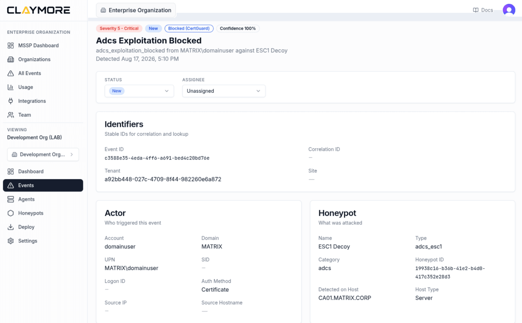The image size is (522, 323).
Task: Click the Honeypot ID 19938c16-b36b-41e2
Action: (450, 273)
